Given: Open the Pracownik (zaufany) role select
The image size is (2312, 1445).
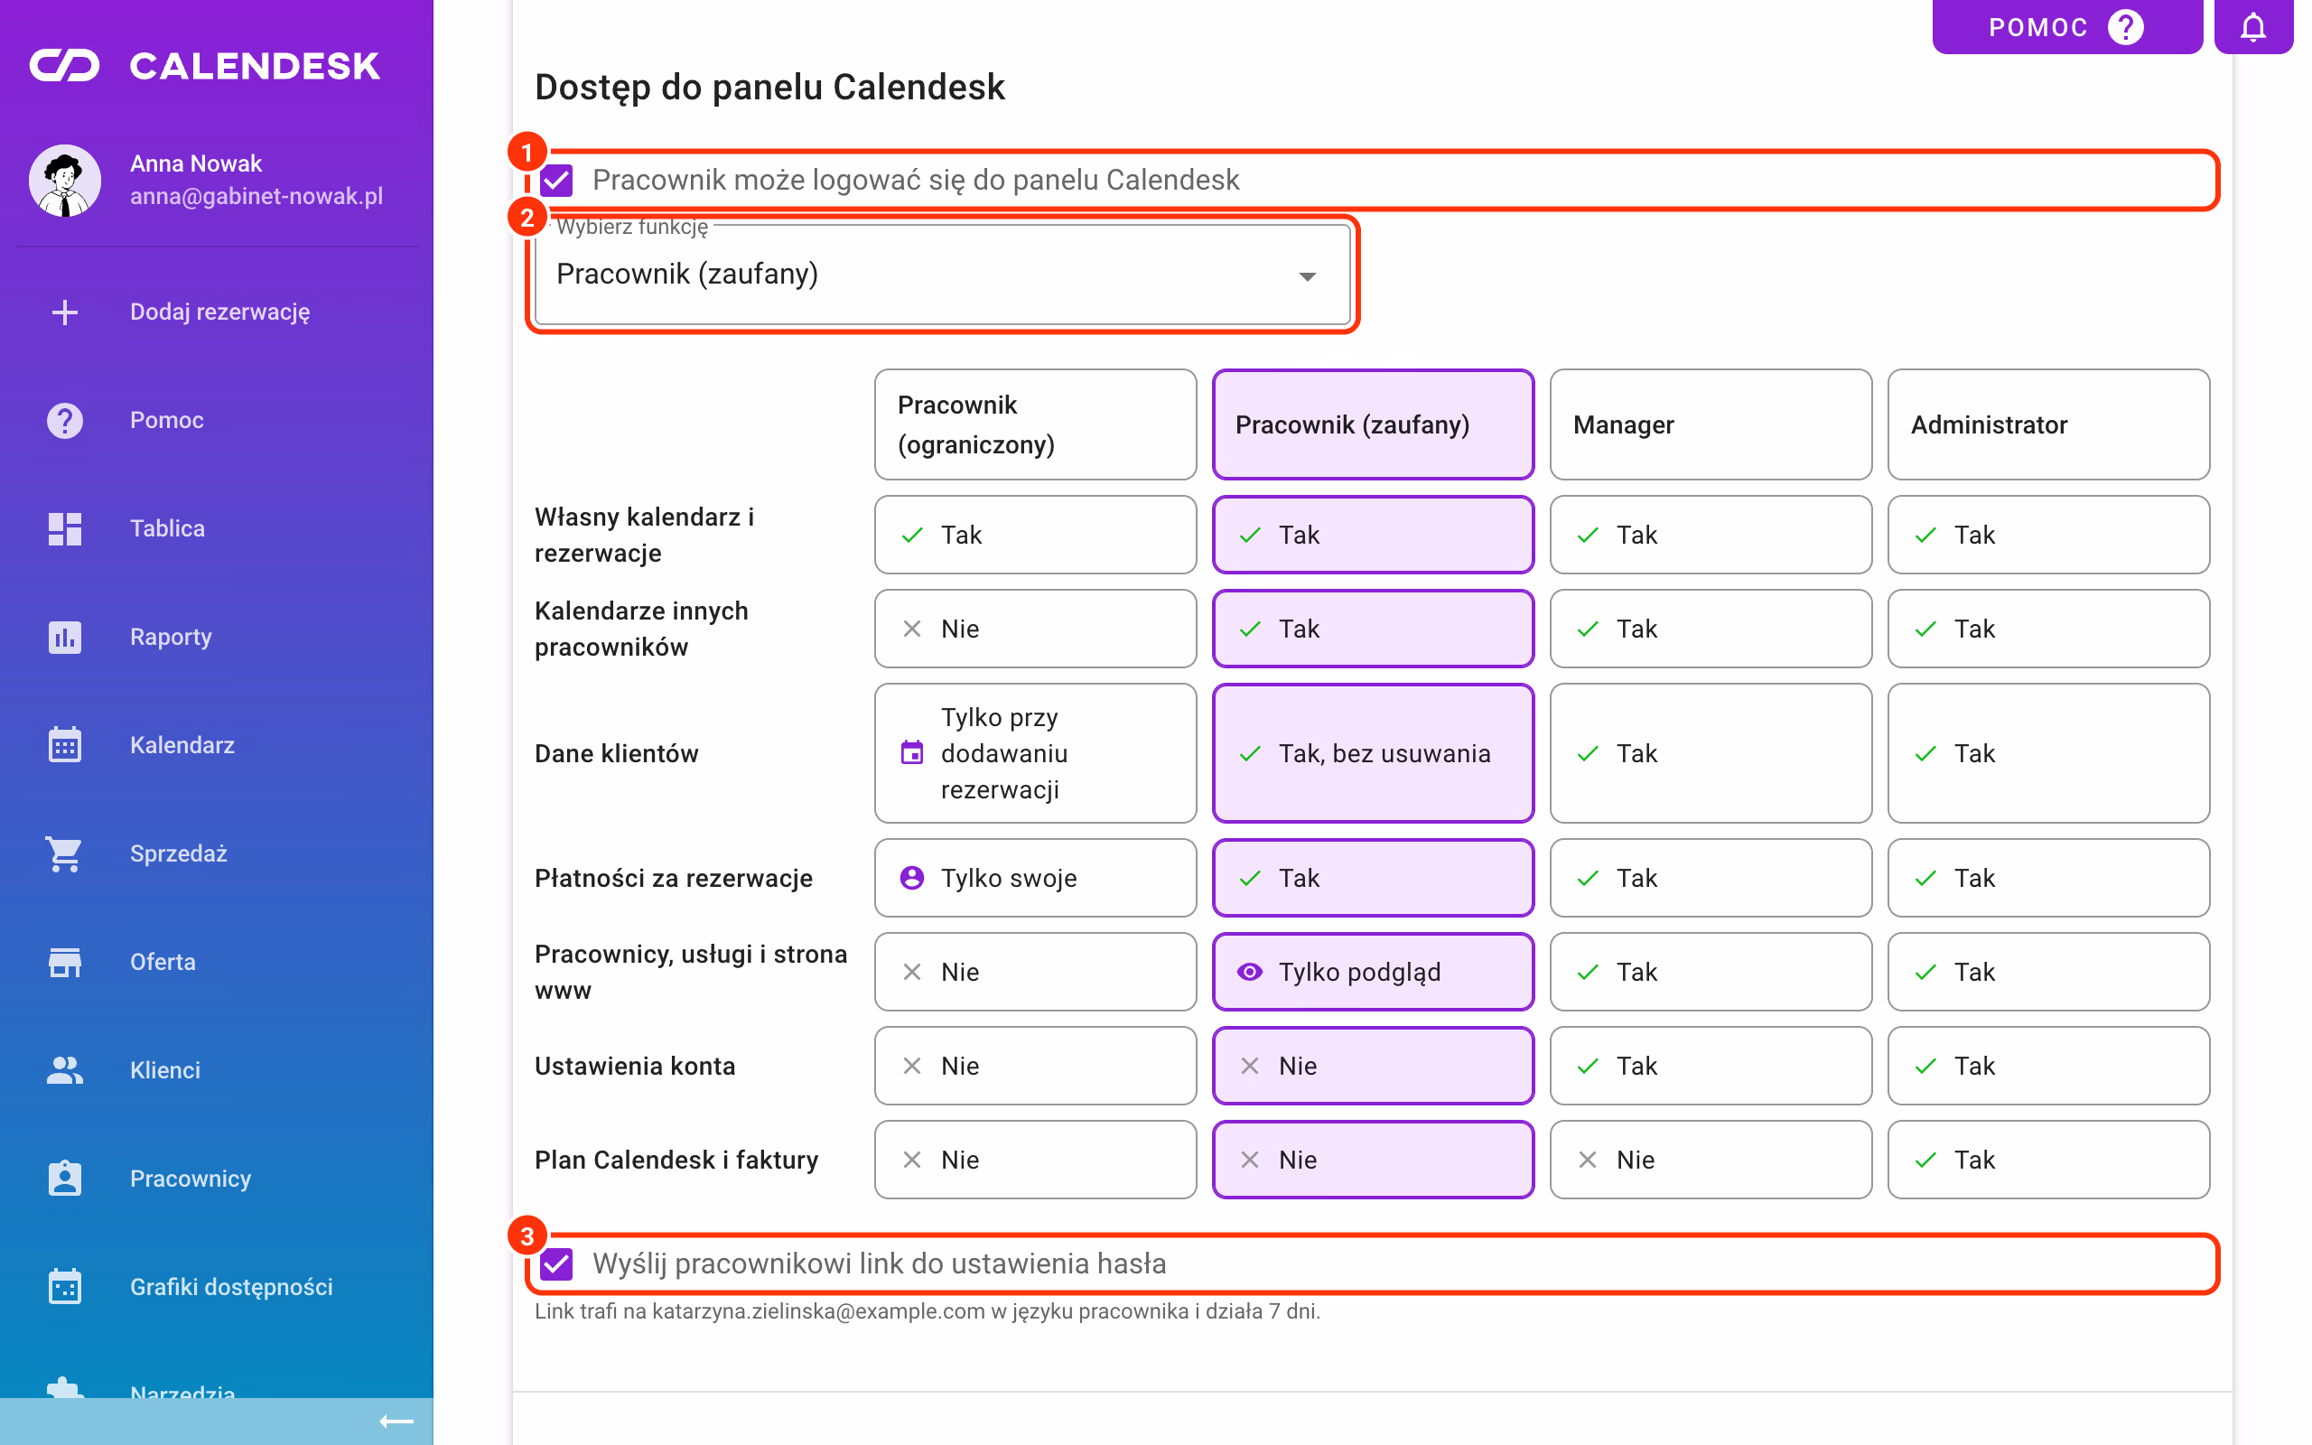Looking at the screenshot, I should (942, 275).
